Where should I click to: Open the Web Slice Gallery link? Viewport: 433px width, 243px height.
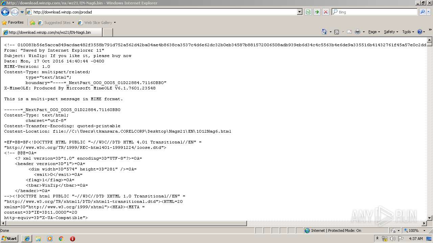95,23
